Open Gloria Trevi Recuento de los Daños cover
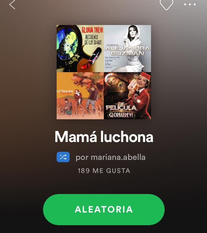Viewport: 207px width, 233px height. pyautogui.click(x=80, y=48)
